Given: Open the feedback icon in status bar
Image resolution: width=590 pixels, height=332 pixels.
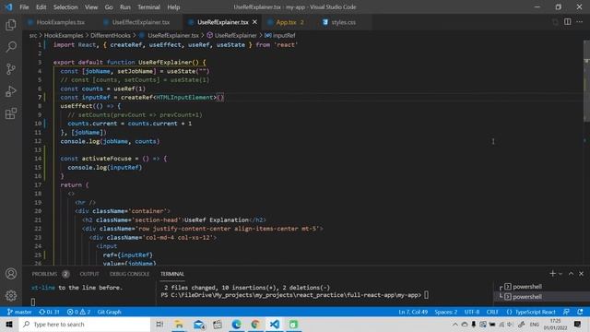Looking at the screenshot, I should (566, 312).
